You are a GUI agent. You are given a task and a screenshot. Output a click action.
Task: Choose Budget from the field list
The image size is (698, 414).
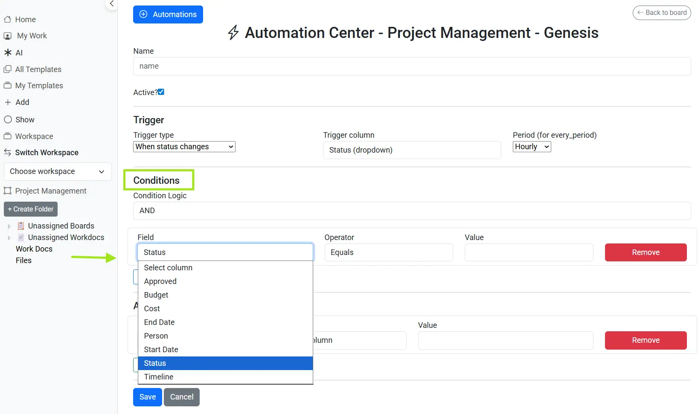[x=226, y=295]
